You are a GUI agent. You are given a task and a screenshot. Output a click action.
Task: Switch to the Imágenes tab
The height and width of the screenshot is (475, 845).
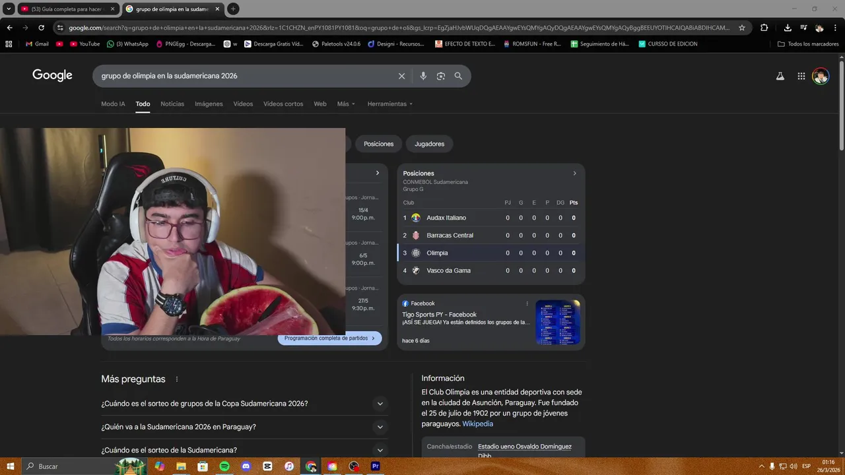(209, 104)
